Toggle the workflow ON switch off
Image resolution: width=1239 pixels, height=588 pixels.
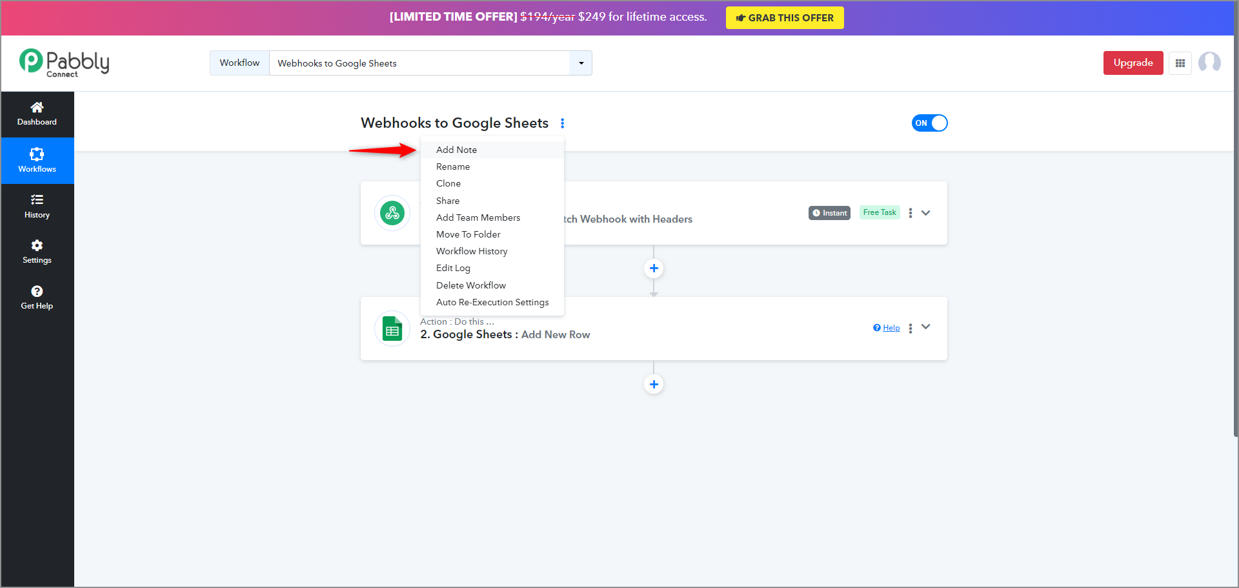click(x=929, y=123)
